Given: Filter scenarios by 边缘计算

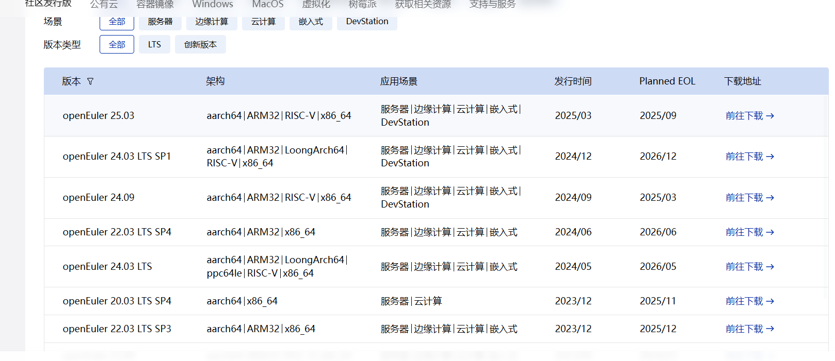Looking at the screenshot, I should pyautogui.click(x=212, y=22).
